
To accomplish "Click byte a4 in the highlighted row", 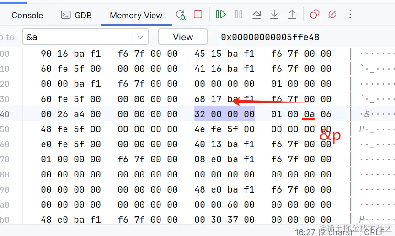I will pyautogui.click(x=79, y=114).
